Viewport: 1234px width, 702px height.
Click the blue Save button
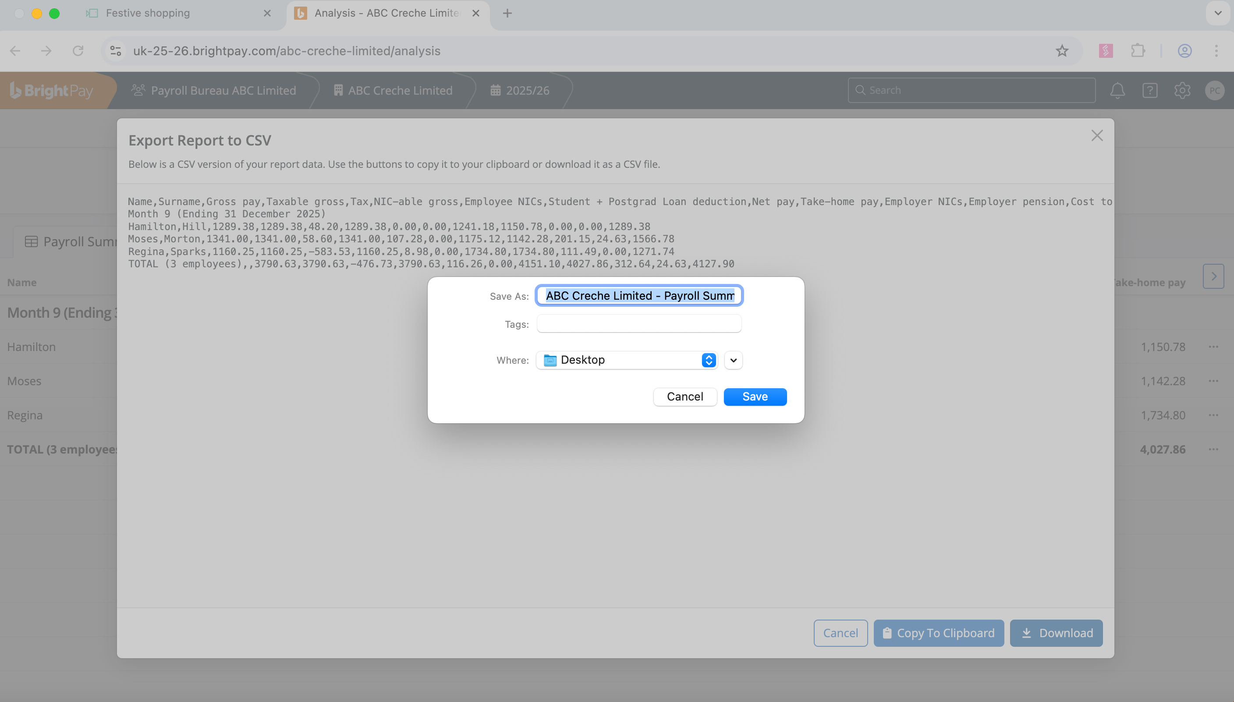[x=755, y=397]
